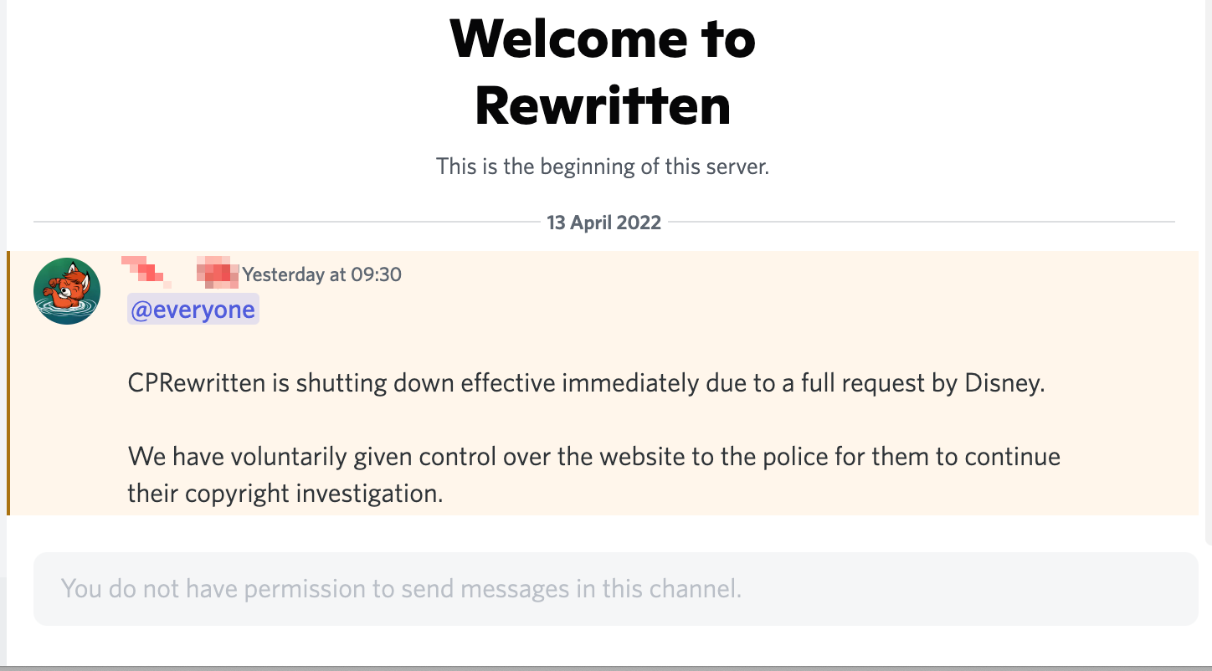Click the 'their copyright investigation.' line
Image resolution: width=1212 pixels, height=671 pixels.
[285, 493]
